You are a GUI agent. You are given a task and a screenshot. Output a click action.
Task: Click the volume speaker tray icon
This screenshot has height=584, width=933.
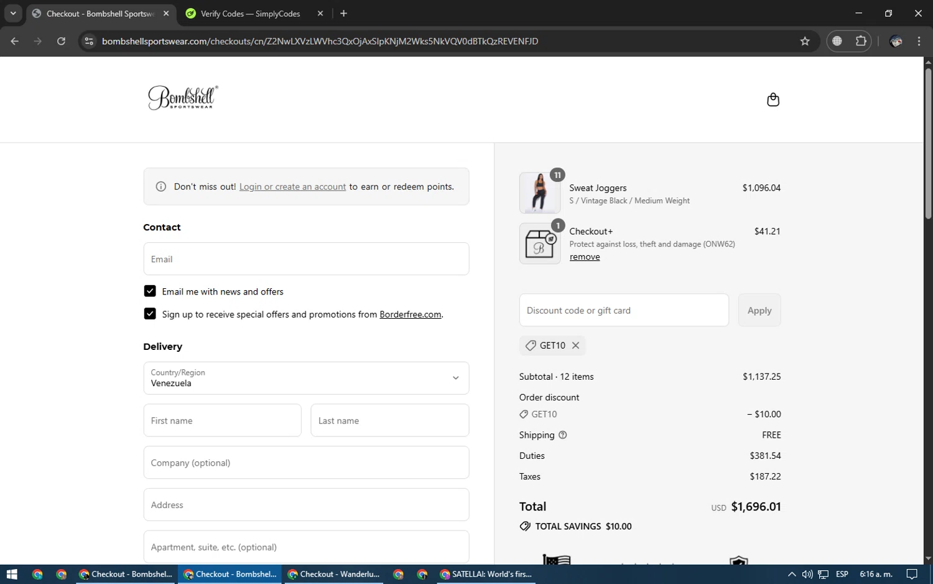807,574
